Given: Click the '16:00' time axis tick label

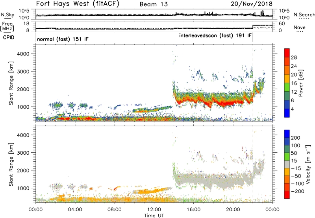Looking at the screenshot, I should [193, 210].
